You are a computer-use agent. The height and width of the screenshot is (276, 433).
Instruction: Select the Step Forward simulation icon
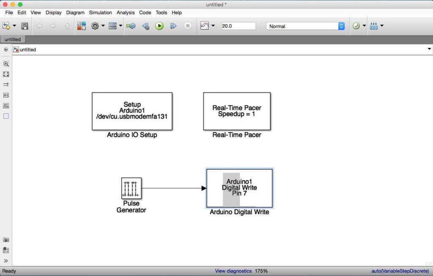point(173,26)
